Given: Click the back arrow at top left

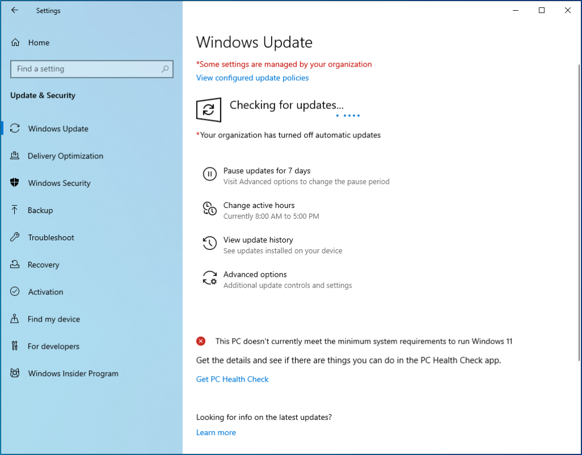Looking at the screenshot, I should (15, 10).
